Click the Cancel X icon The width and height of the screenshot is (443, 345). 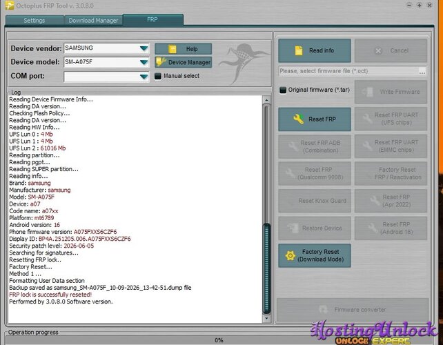click(378, 51)
